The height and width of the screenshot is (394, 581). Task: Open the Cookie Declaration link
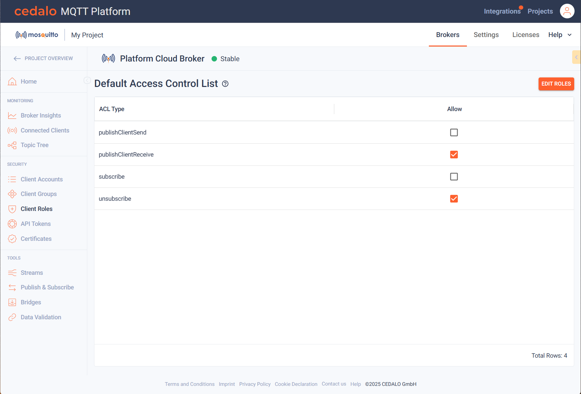click(296, 384)
